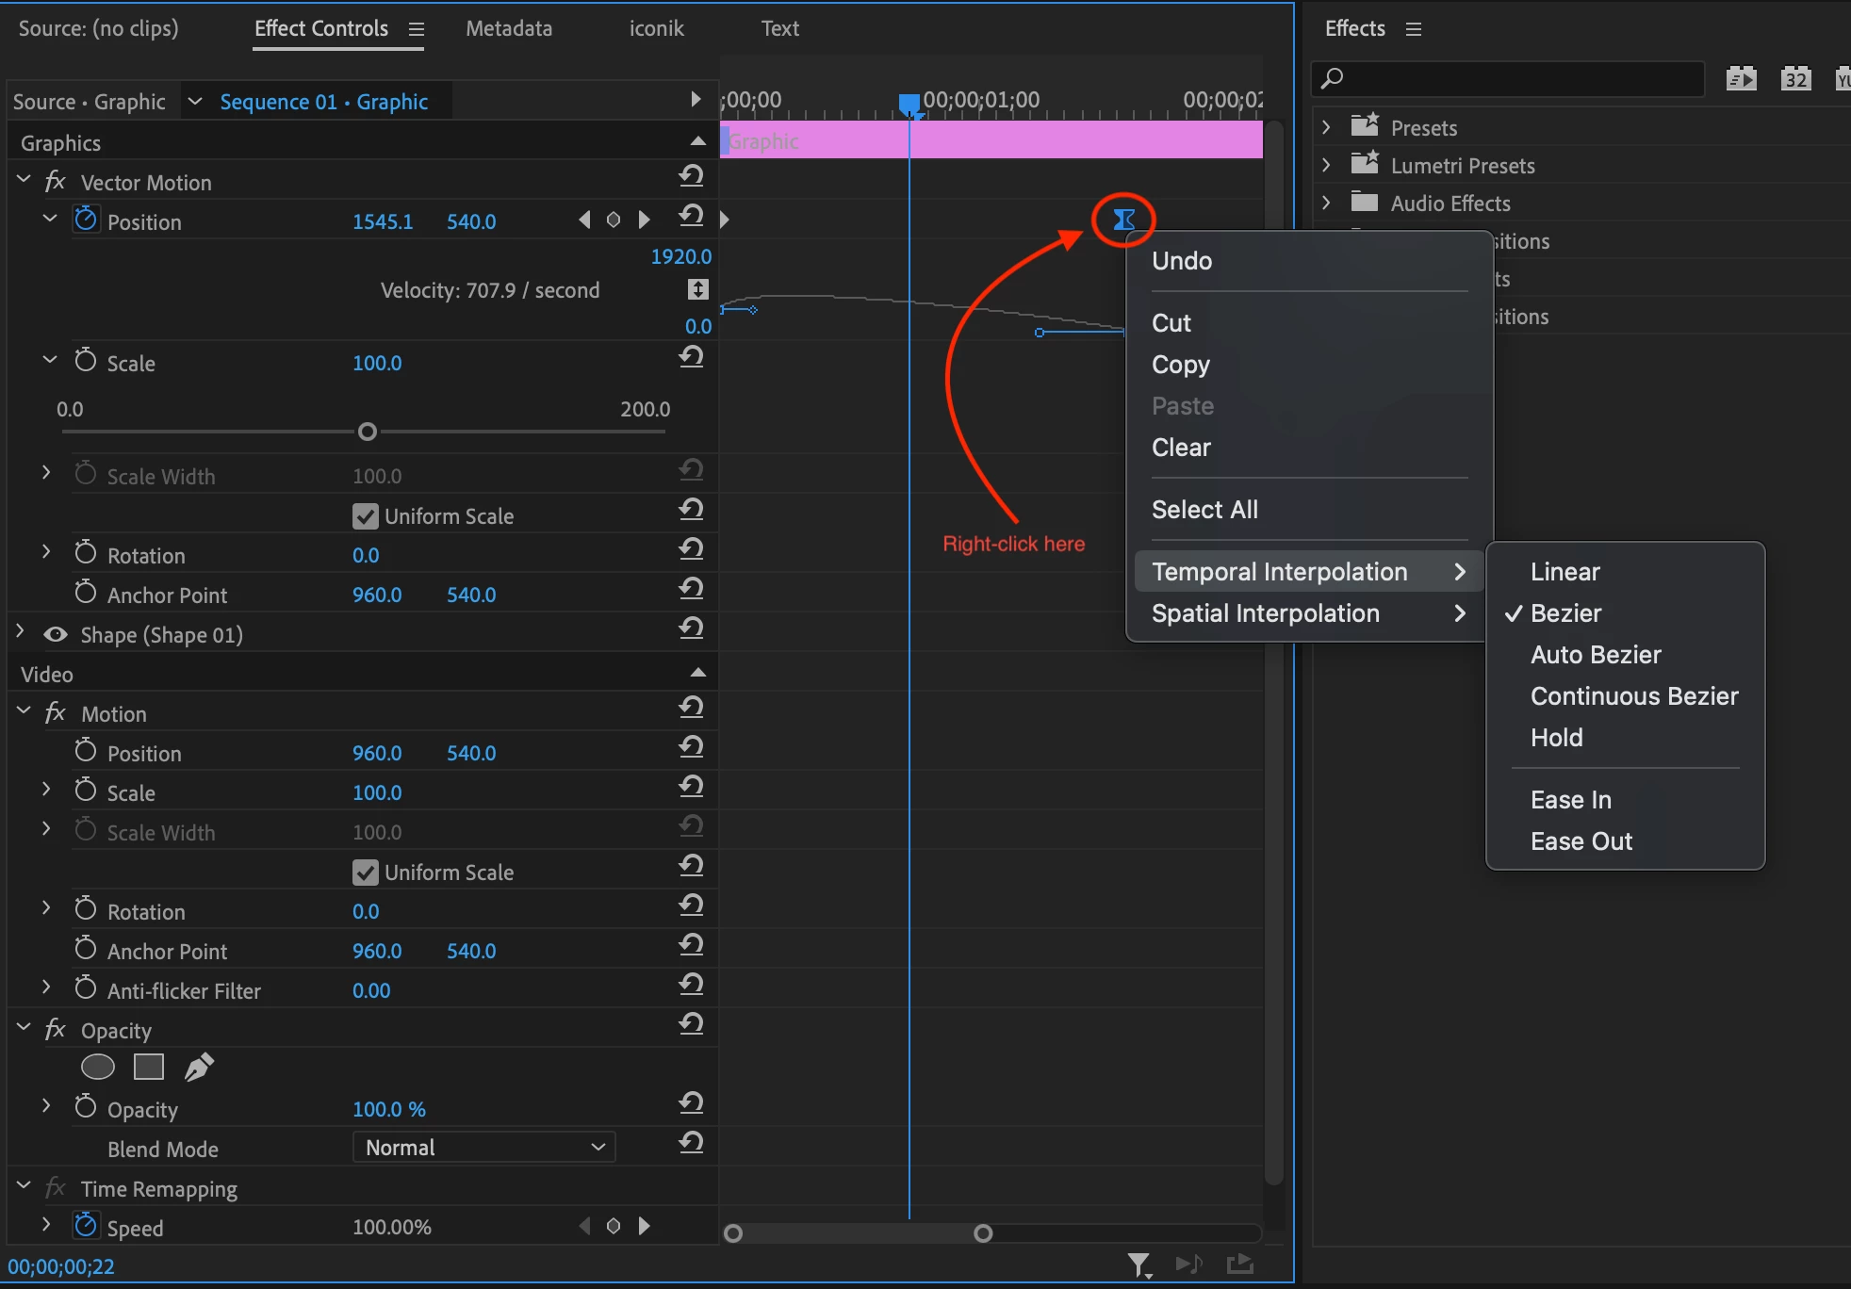Add keyframe for Vector Motion Position

click(x=614, y=220)
